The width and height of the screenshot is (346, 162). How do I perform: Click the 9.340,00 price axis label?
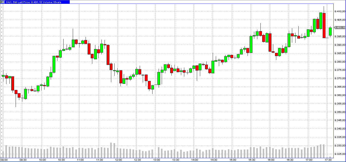coord(339,129)
